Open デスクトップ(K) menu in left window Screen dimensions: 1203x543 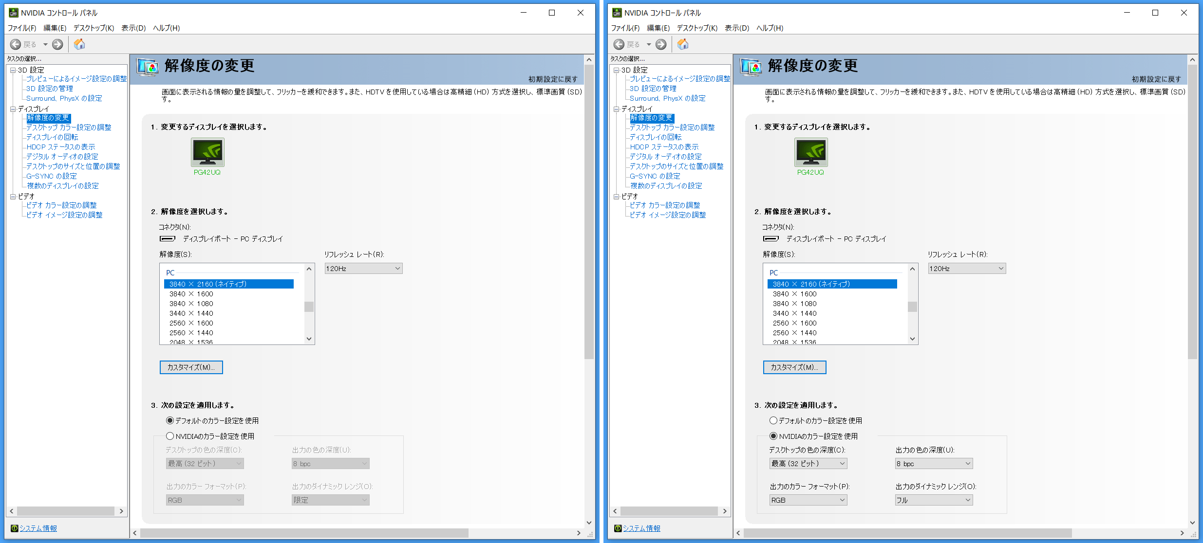click(x=94, y=28)
